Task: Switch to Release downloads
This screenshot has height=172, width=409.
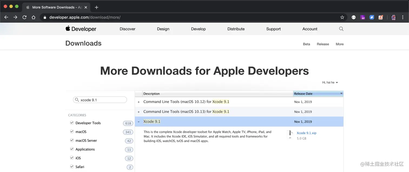Action: [323, 44]
